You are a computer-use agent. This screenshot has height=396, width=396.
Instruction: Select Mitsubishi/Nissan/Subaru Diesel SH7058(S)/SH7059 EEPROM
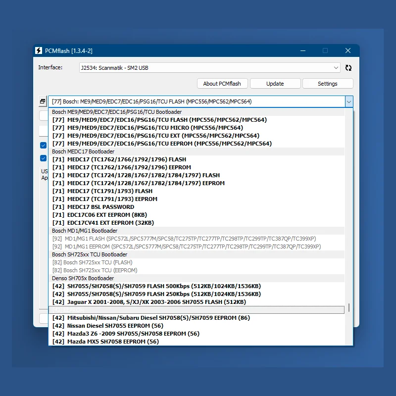pyautogui.click(x=197, y=318)
